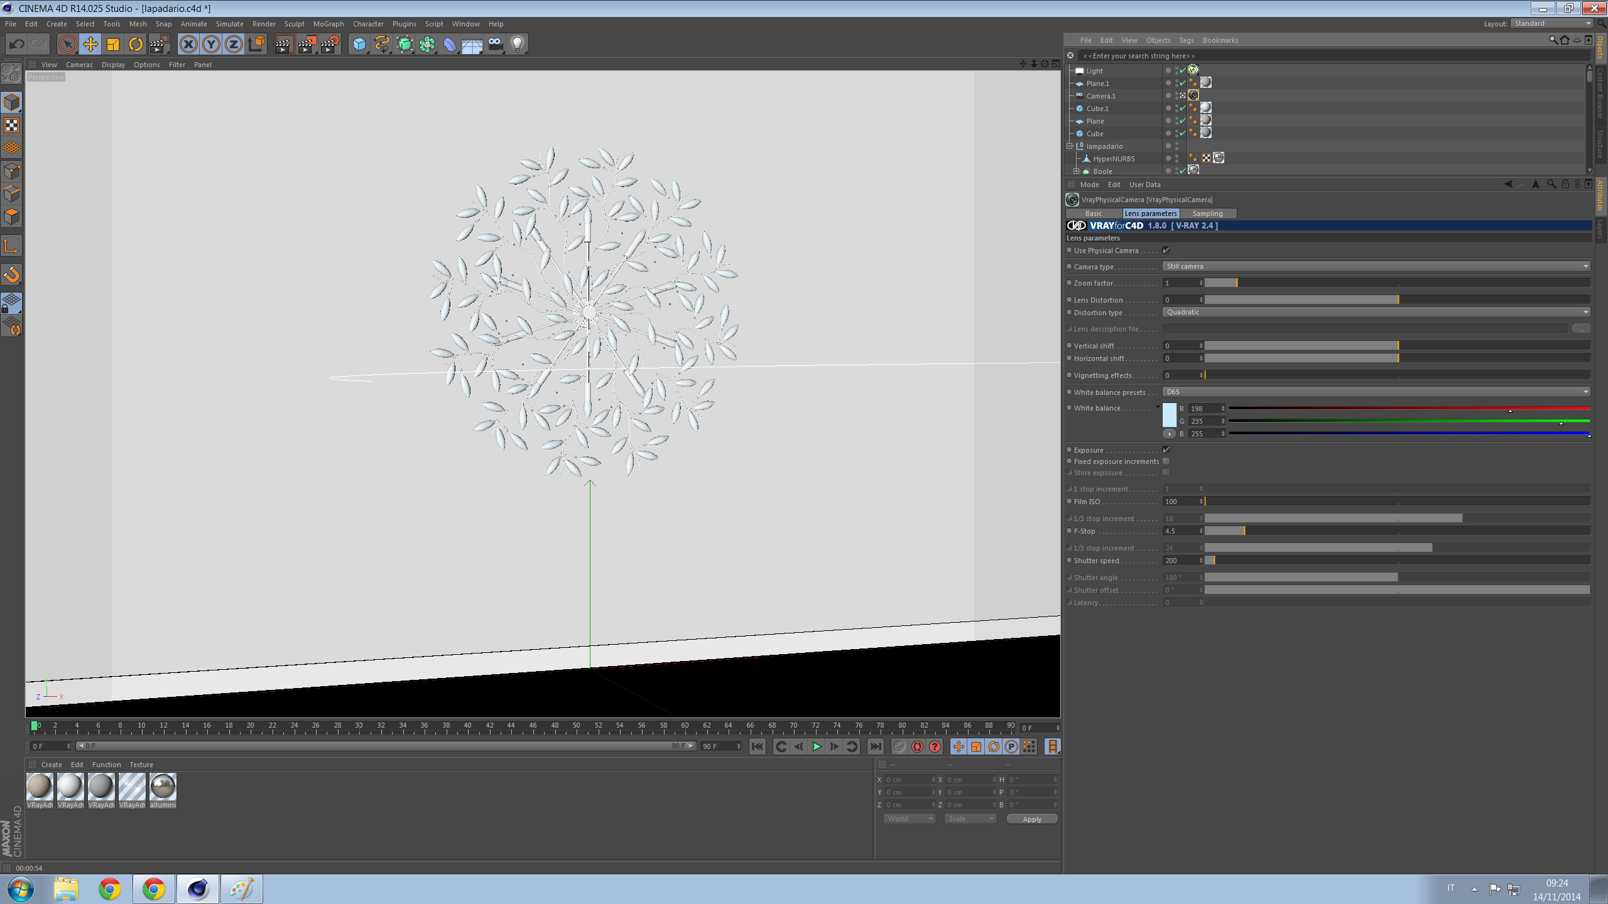Click the Light object icon in toolbar

tap(518, 44)
